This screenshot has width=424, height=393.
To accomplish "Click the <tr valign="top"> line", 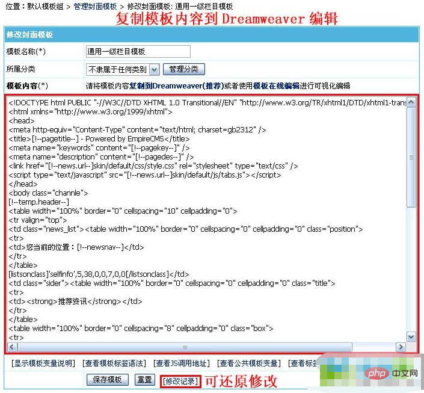I will [37, 220].
